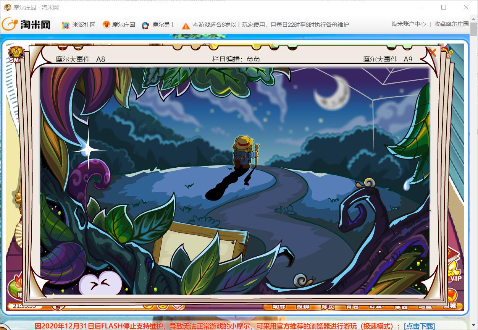
Task: Maximize the 摩尔庄园 window
Action: click(x=444, y=7)
